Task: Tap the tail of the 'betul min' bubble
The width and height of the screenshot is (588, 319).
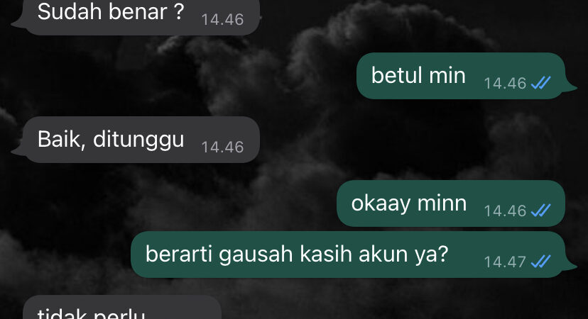Action: click(571, 88)
